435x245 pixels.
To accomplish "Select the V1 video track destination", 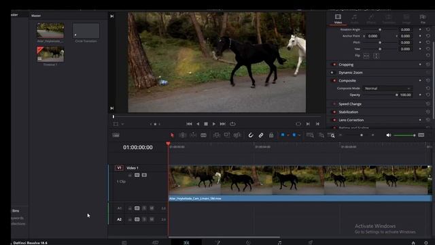I will tap(119, 168).
